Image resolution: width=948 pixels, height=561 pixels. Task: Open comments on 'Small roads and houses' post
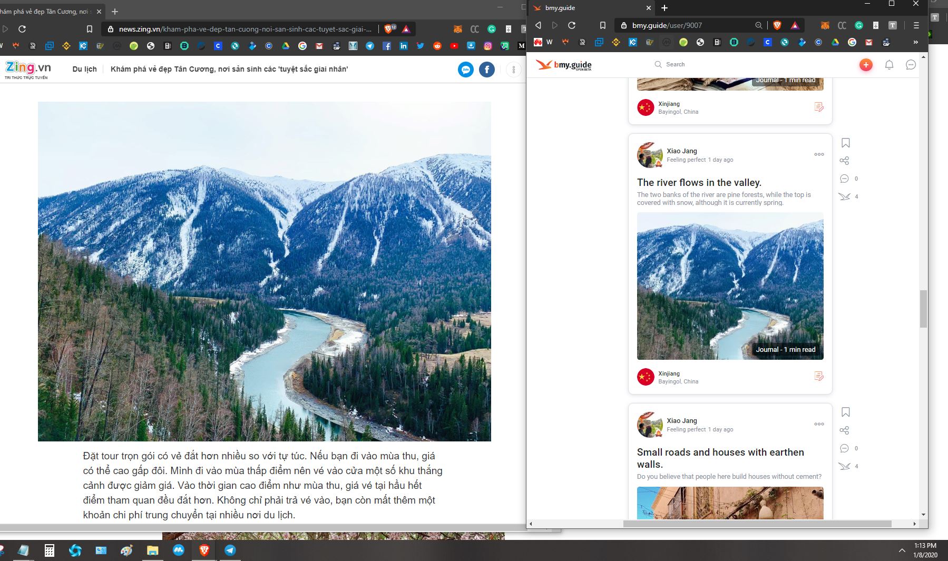pyautogui.click(x=844, y=448)
